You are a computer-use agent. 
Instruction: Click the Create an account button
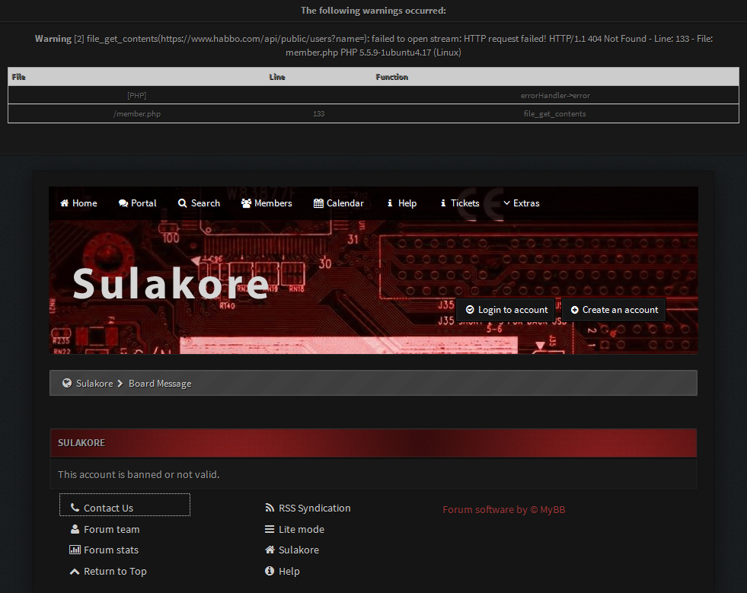coord(614,310)
